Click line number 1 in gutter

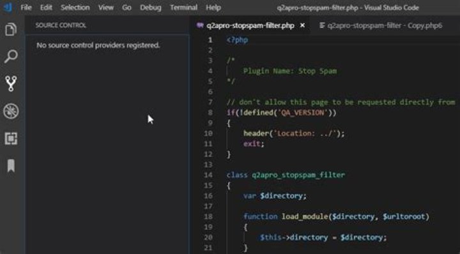click(x=210, y=40)
